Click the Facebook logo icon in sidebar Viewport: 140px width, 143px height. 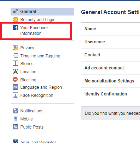tap(16, 27)
